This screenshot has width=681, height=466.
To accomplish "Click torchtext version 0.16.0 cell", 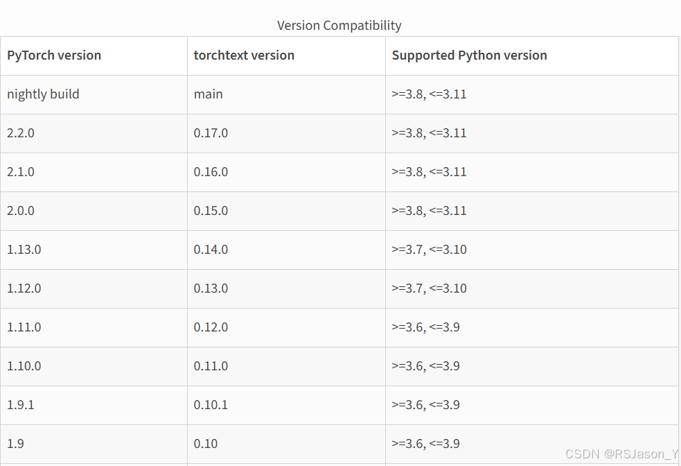I will coord(211,172).
